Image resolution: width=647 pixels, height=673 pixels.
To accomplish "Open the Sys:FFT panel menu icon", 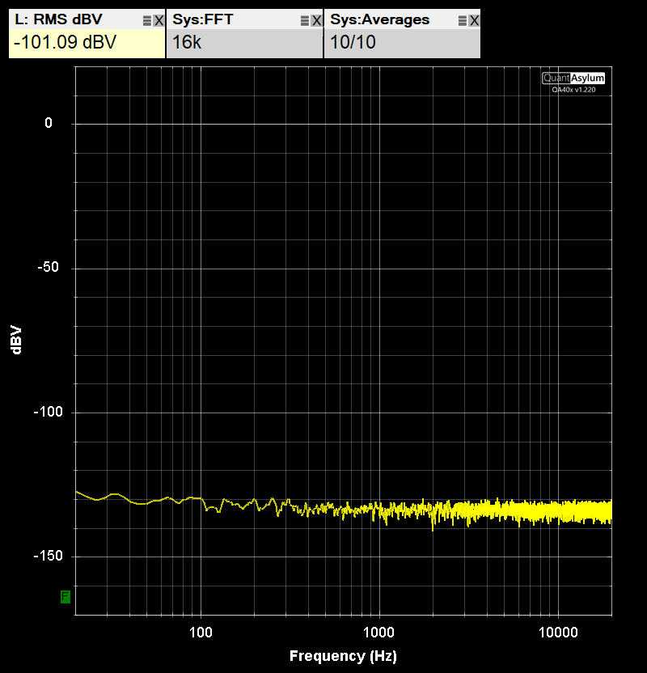I will (x=305, y=20).
